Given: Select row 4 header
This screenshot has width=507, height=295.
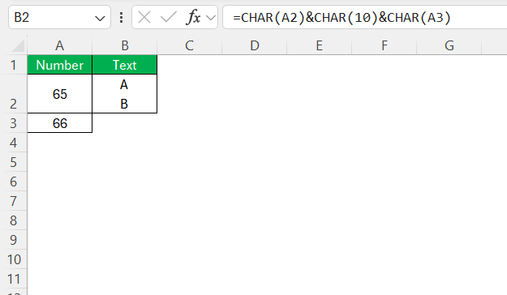Looking at the screenshot, I should tap(13, 143).
